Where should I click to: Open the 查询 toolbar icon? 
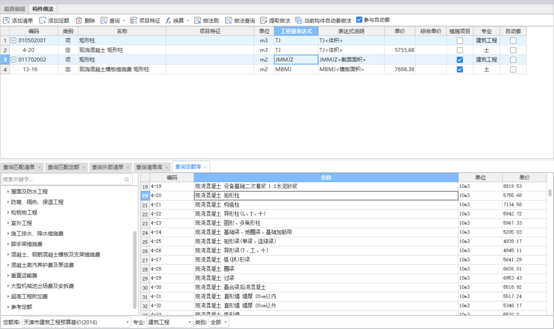coord(104,21)
